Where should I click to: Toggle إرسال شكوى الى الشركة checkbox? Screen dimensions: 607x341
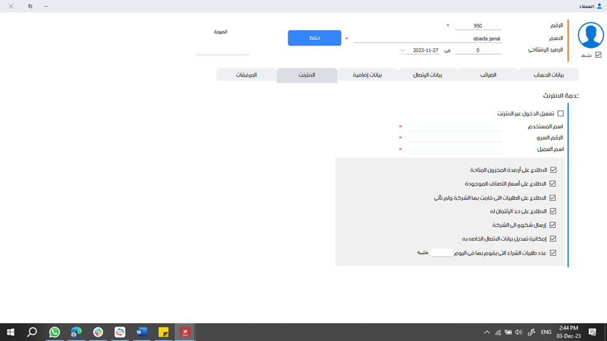tap(553, 225)
